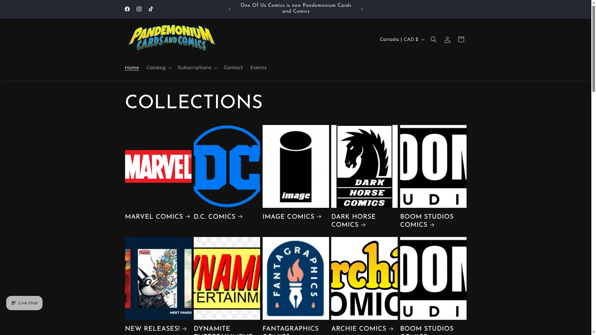Open the shopping cart icon

click(x=461, y=39)
